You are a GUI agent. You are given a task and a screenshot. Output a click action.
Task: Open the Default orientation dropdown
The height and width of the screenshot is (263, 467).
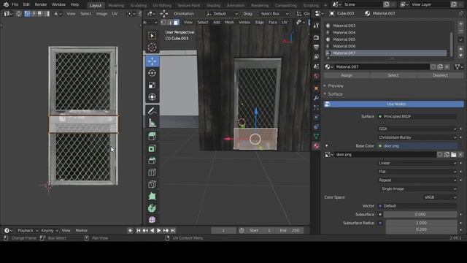pyautogui.click(x=222, y=14)
